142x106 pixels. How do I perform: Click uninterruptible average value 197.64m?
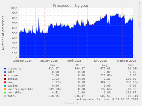[106, 89]
